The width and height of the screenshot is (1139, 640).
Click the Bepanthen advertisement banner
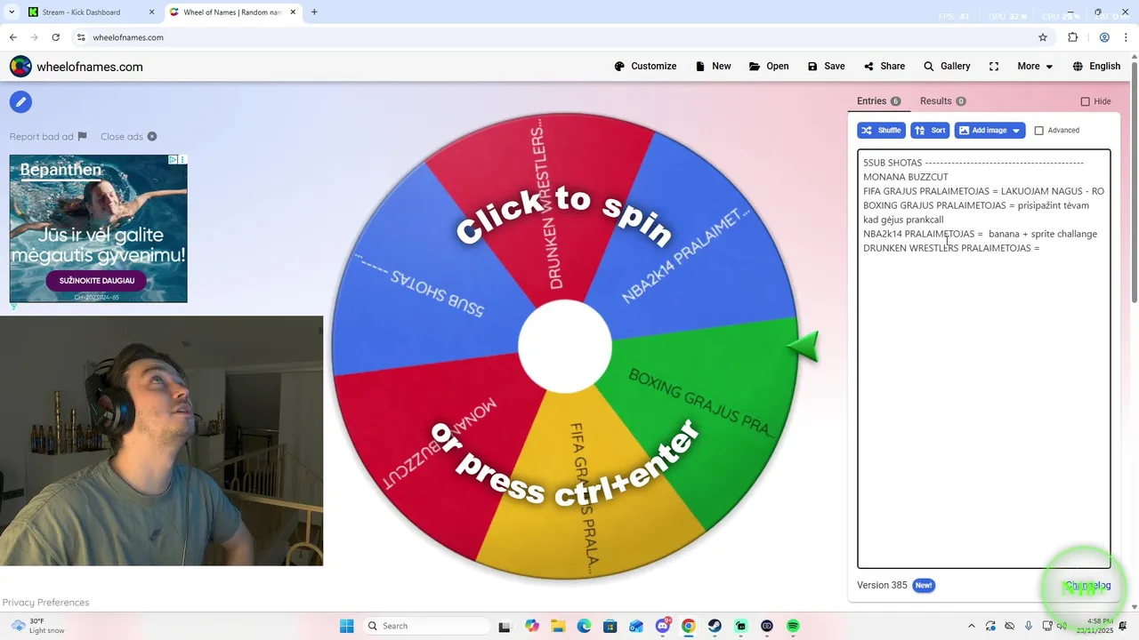coord(98,228)
